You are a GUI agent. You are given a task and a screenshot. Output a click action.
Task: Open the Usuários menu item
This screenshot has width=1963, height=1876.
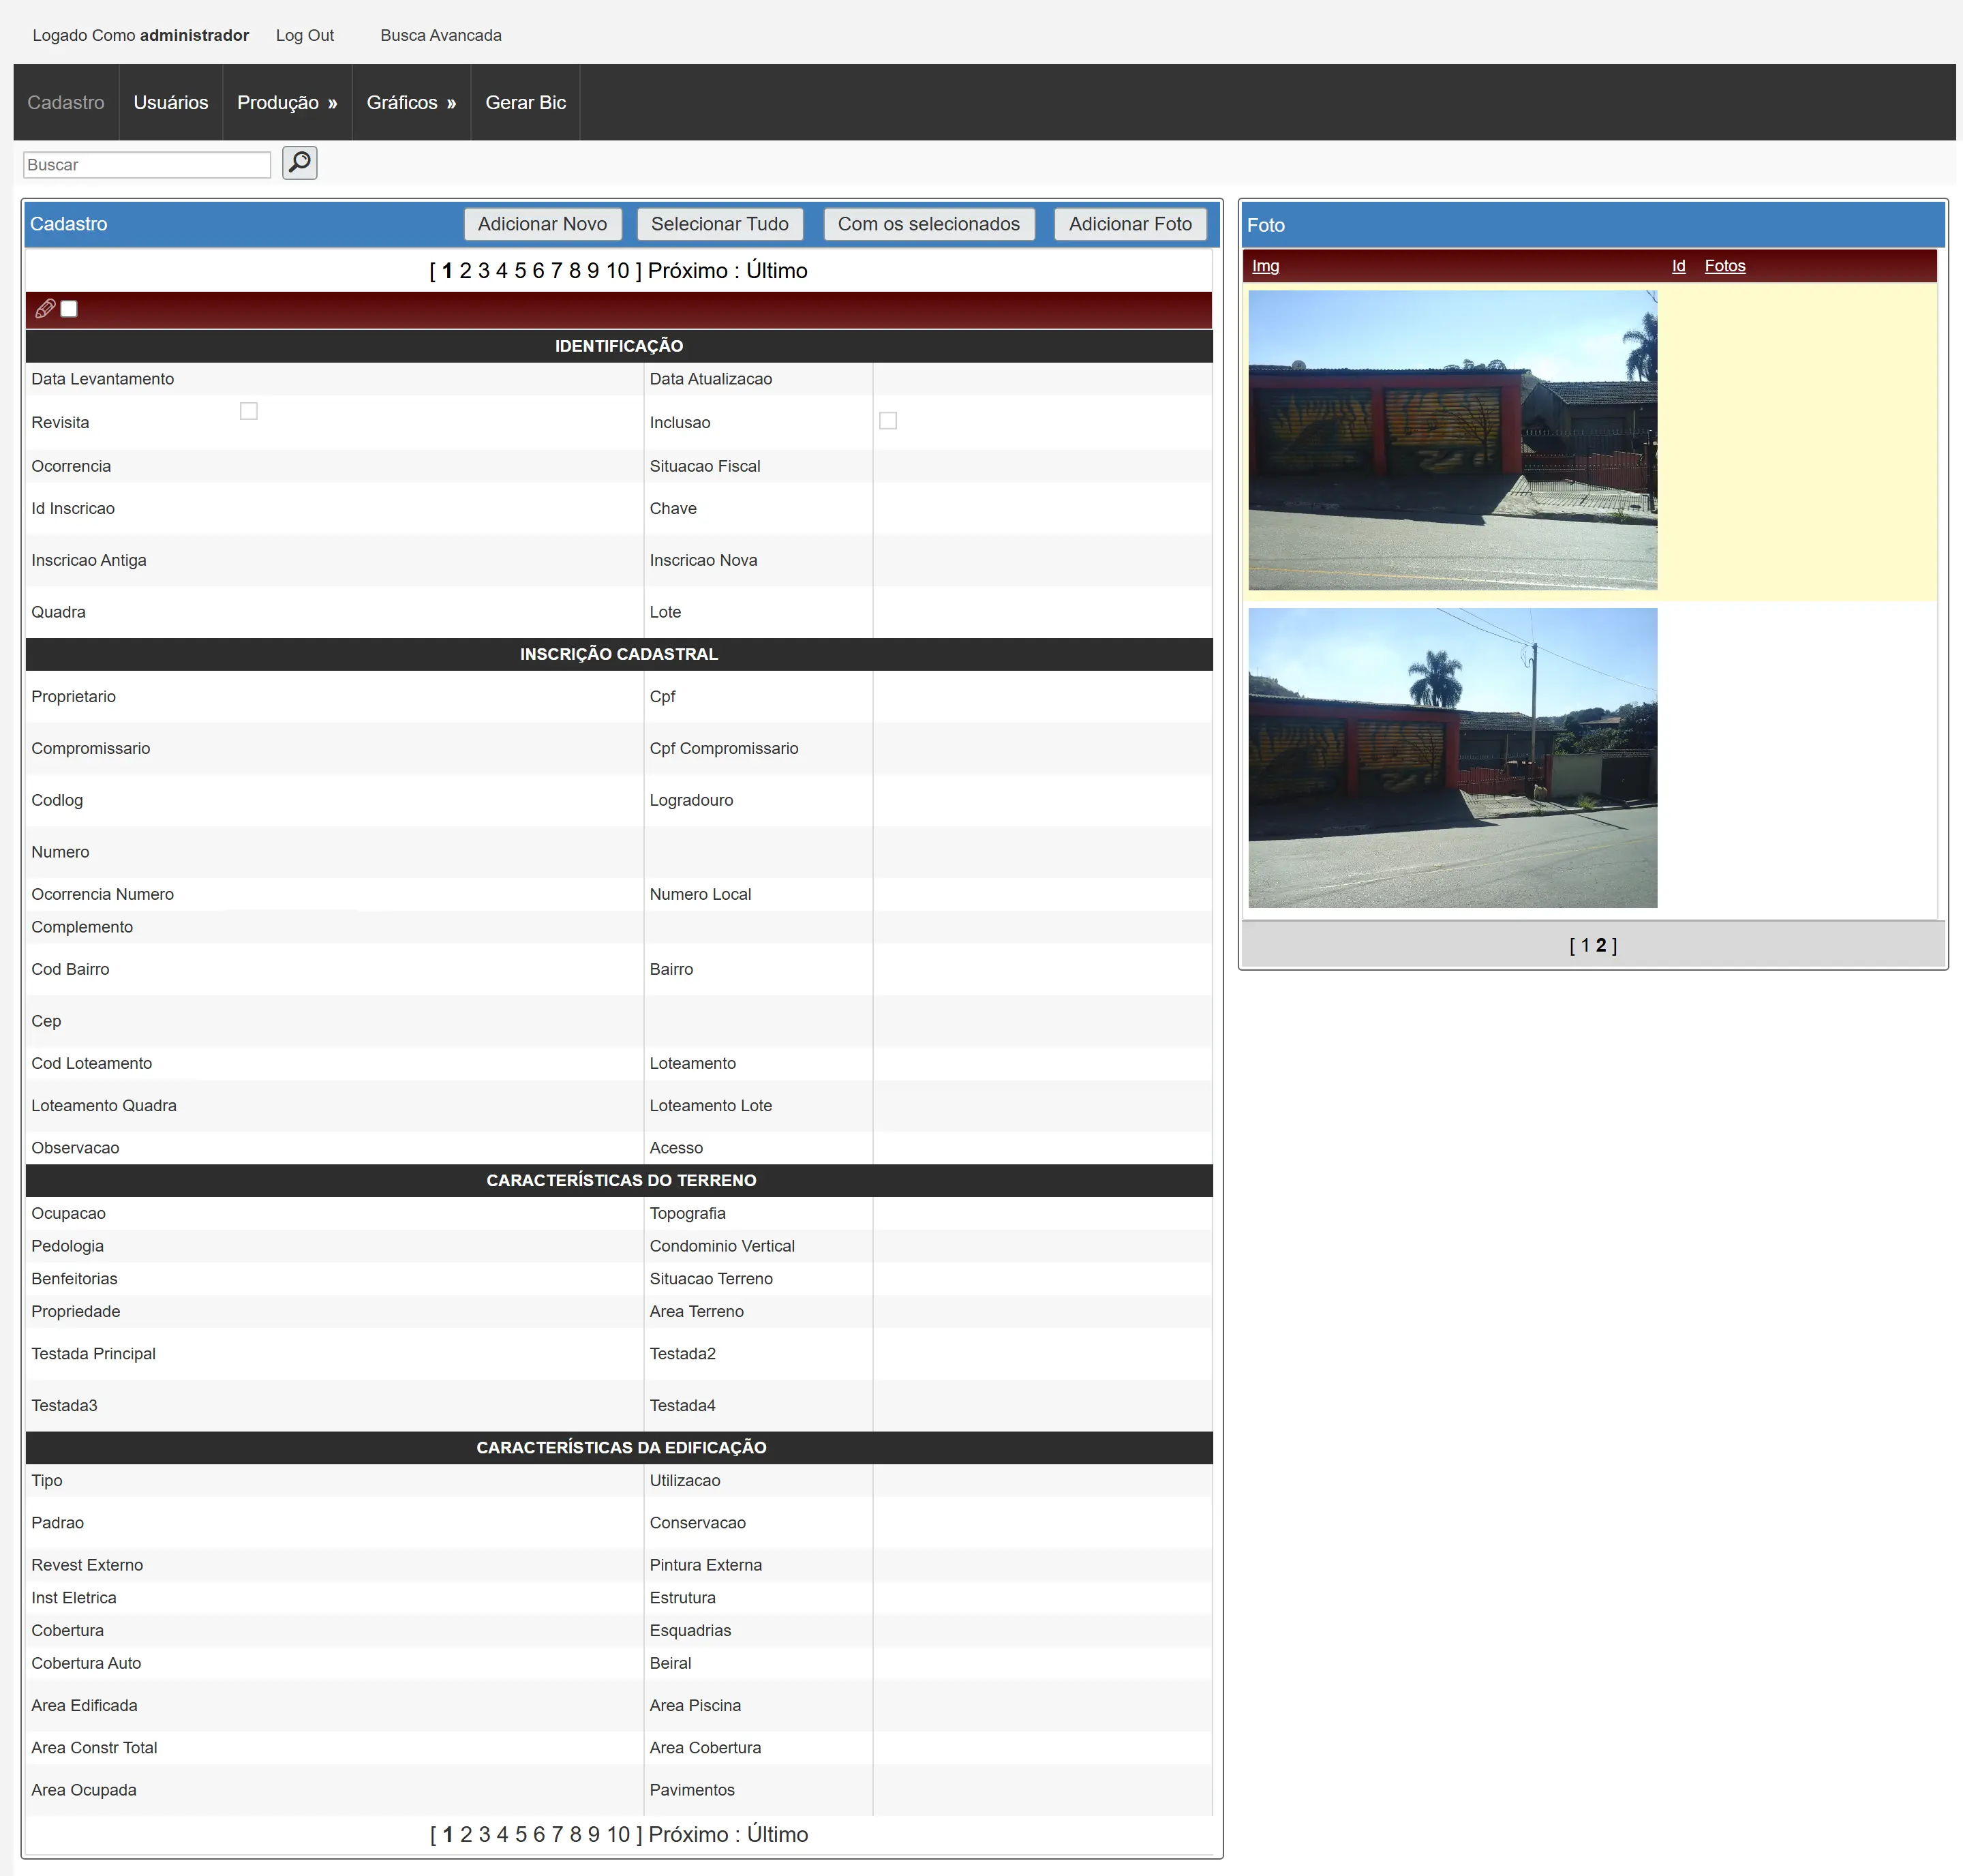[170, 103]
